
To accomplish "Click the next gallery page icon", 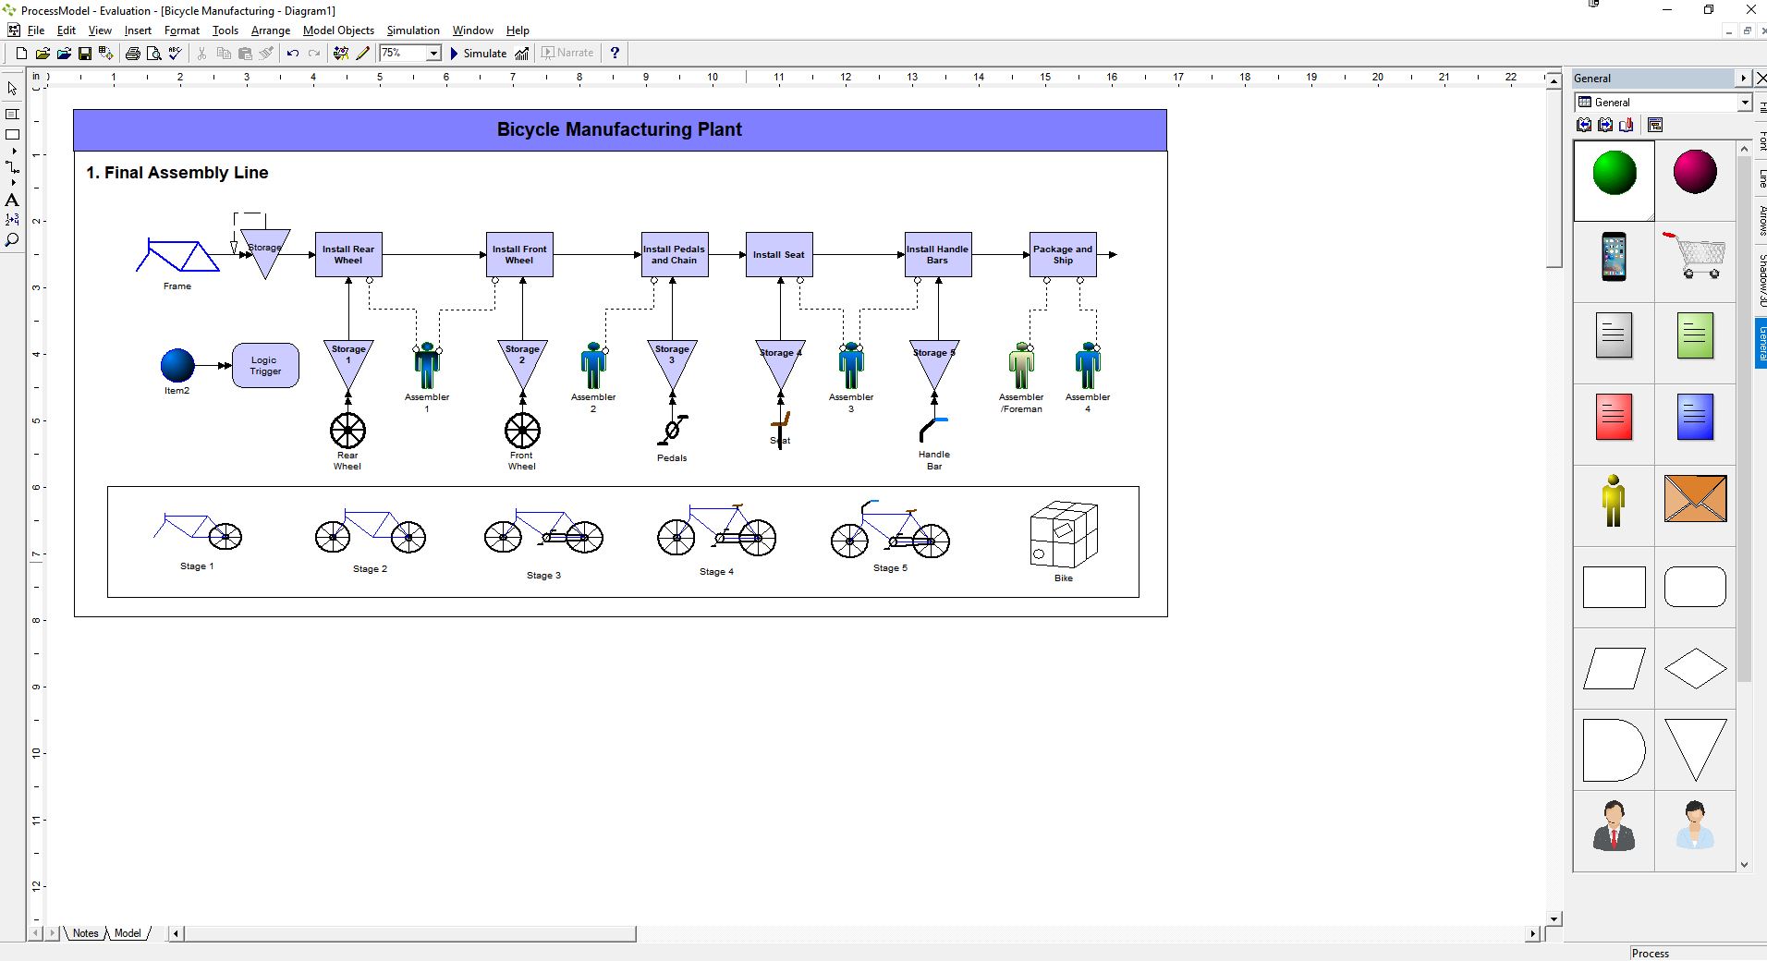I will (x=1605, y=125).
